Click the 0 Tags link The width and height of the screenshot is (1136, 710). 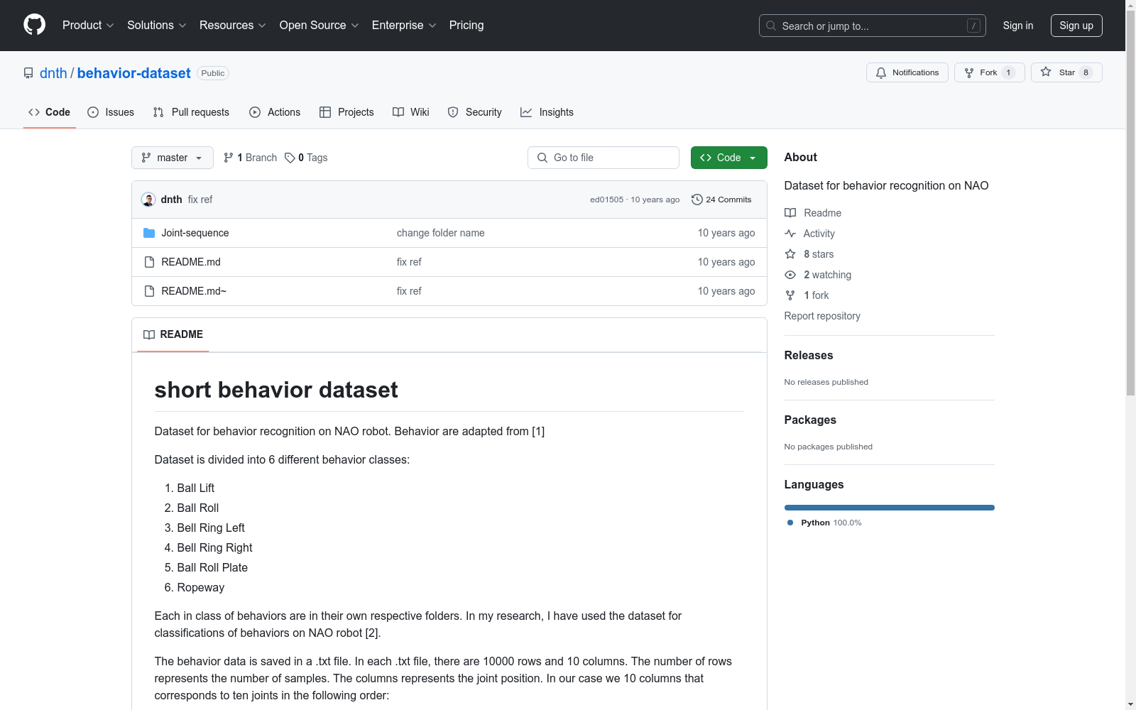pos(306,158)
